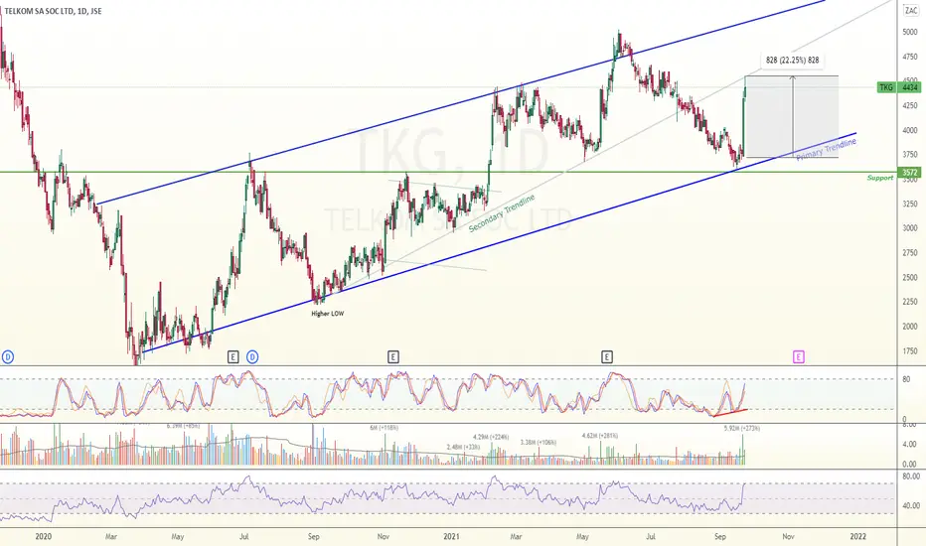Click the D dividend marker near July 2020

[x=252, y=356]
